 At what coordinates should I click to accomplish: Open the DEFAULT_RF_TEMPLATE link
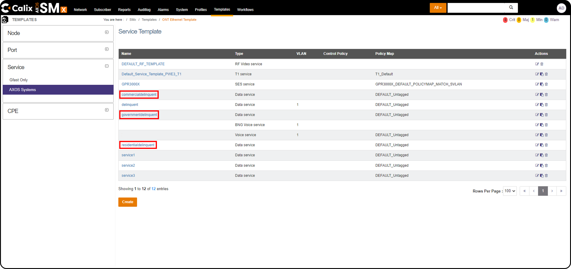143,64
